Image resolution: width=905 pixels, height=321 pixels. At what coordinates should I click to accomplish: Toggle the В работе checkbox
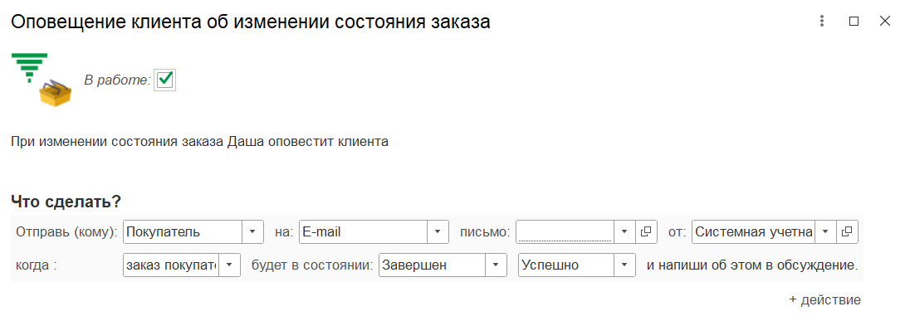tap(165, 80)
